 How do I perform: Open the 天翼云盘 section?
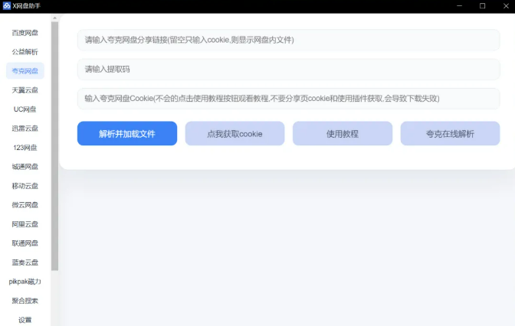25,90
